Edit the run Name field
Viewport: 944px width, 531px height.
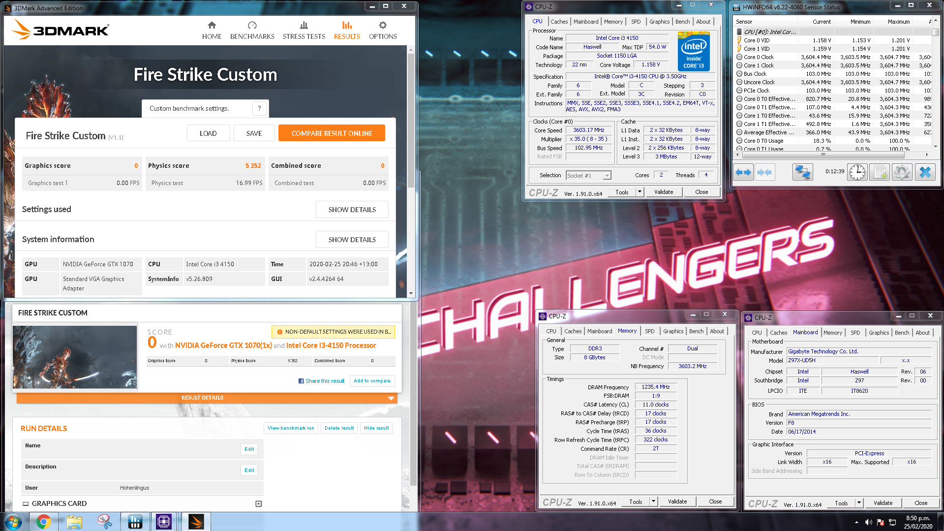tap(249, 449)
